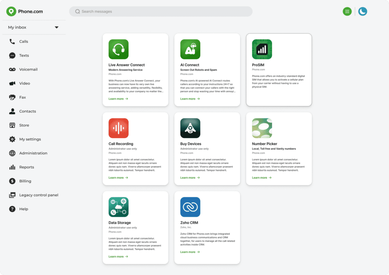Click the Phone.com logo

(25, 11)
